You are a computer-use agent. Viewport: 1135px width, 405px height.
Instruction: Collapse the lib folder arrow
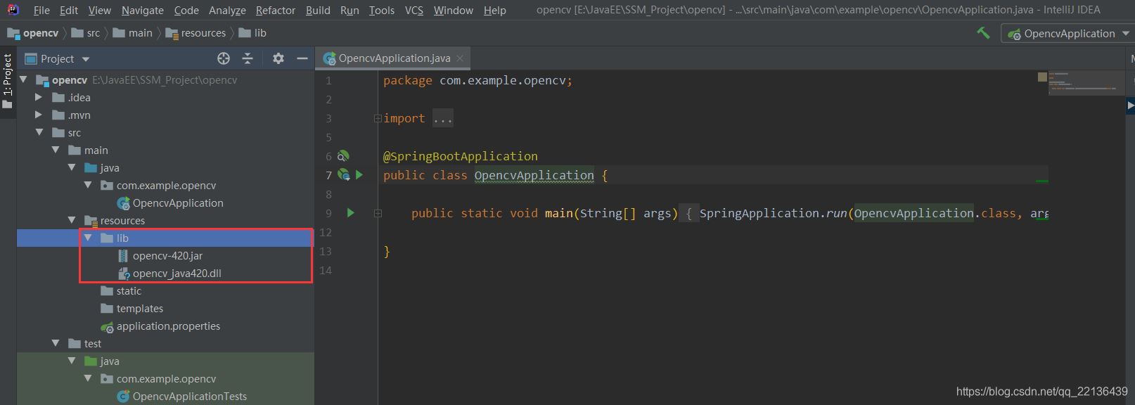(88, 238)
